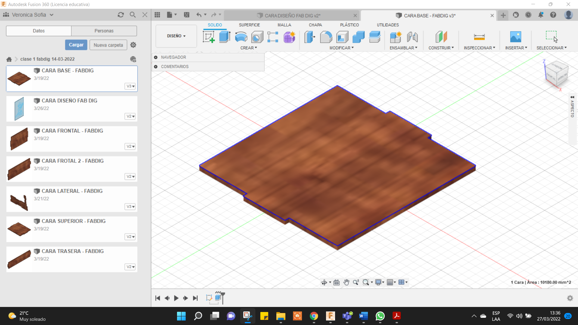Select the Extrude tool icon
The width and height of the screenshot is (578, 325).
click(x=225, y=37)
